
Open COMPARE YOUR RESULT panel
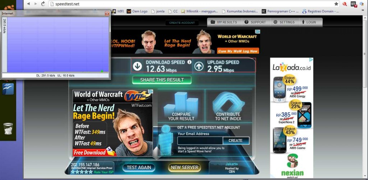click(181, 106)
